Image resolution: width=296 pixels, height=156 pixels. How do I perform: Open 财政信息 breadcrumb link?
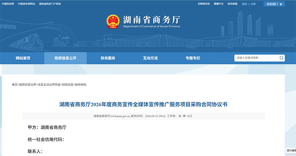68,85
